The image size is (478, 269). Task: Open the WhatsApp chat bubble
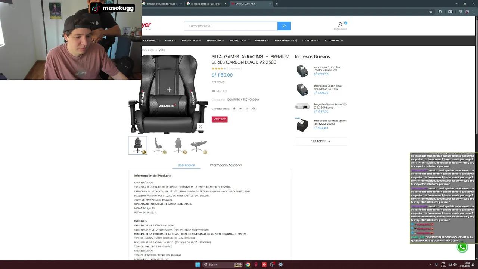[x=462, y=247]
